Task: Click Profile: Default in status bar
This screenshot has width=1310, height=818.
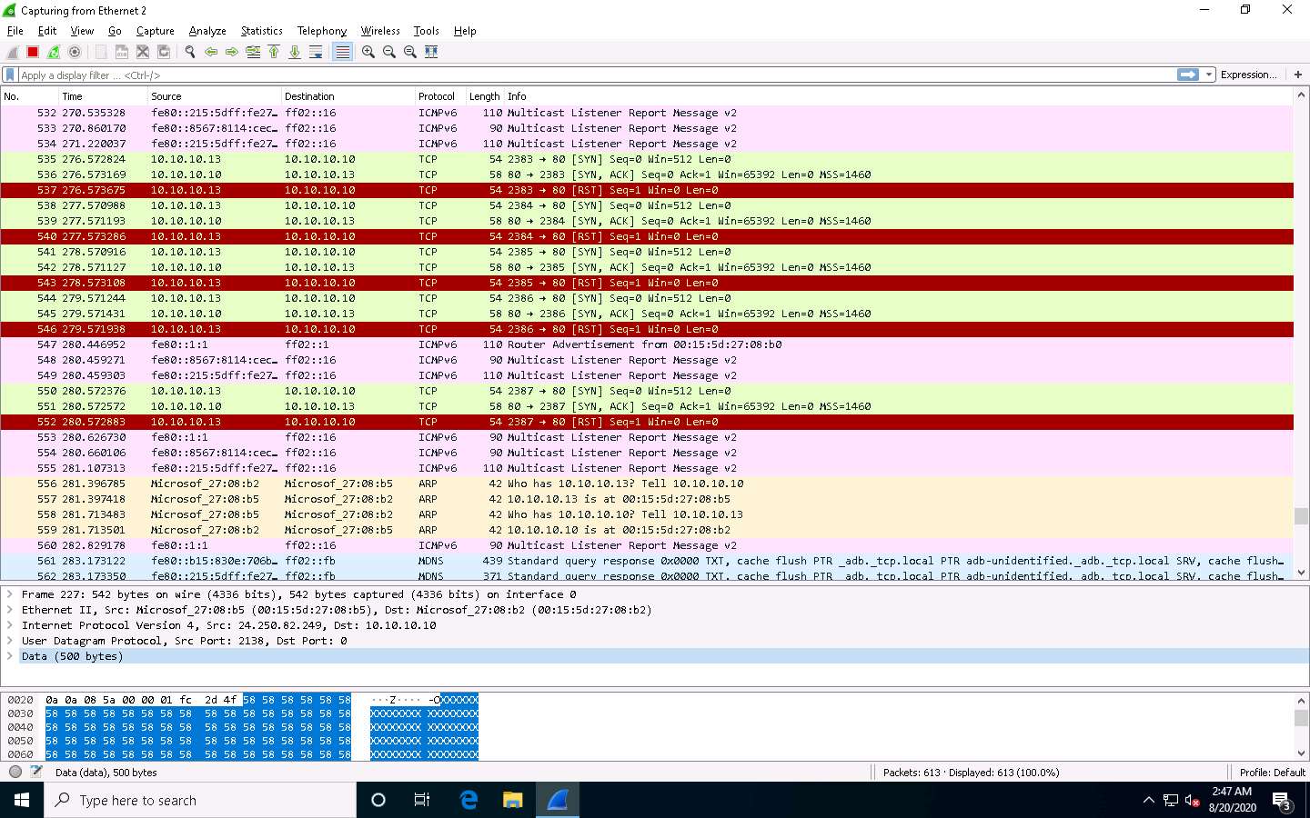Action: tap(1272, 773)
